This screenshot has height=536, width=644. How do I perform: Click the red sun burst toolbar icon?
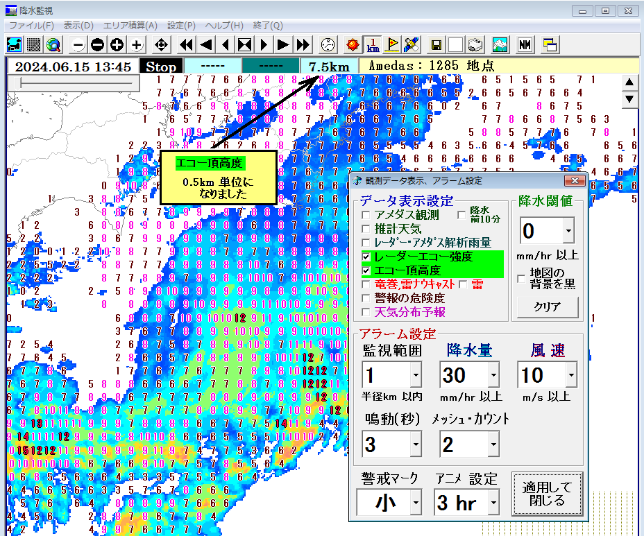point(353,45)
